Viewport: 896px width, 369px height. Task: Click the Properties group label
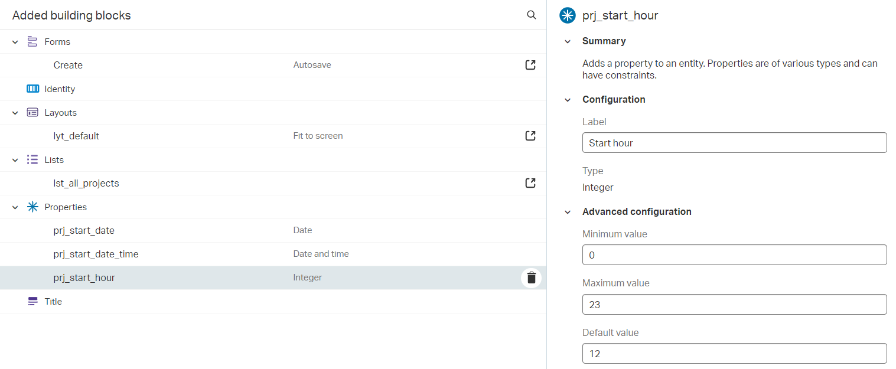pos(66,207)
